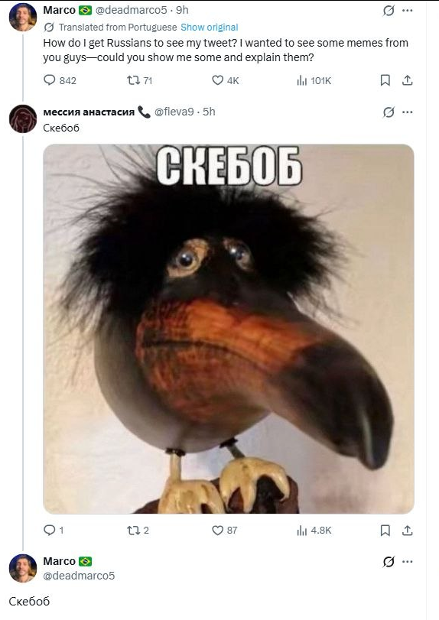Viewport: 439px width, 620px height.
Task: View 4.8K views analytics on reply
Action: coord(314,531)
